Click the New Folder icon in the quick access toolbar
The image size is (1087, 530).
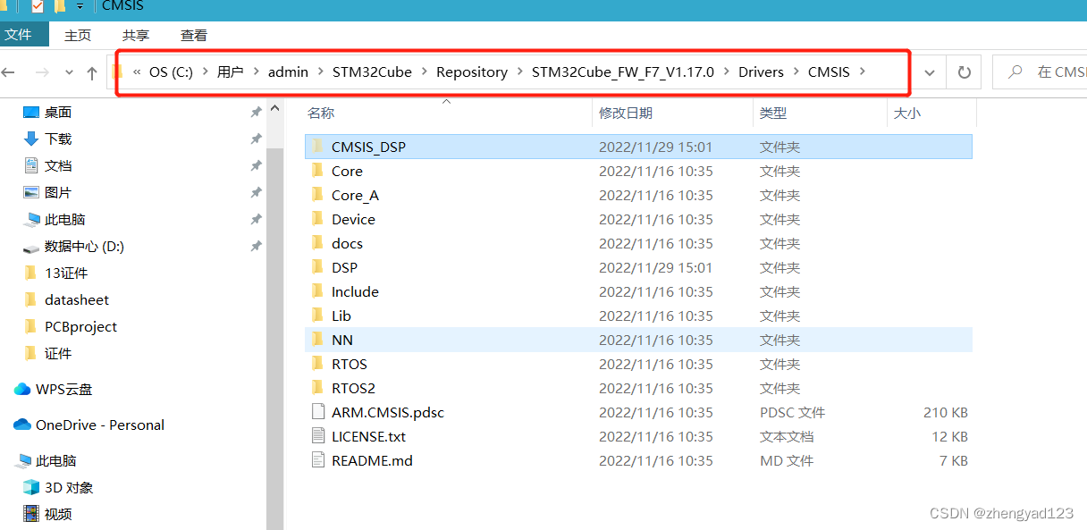[59, 5]
